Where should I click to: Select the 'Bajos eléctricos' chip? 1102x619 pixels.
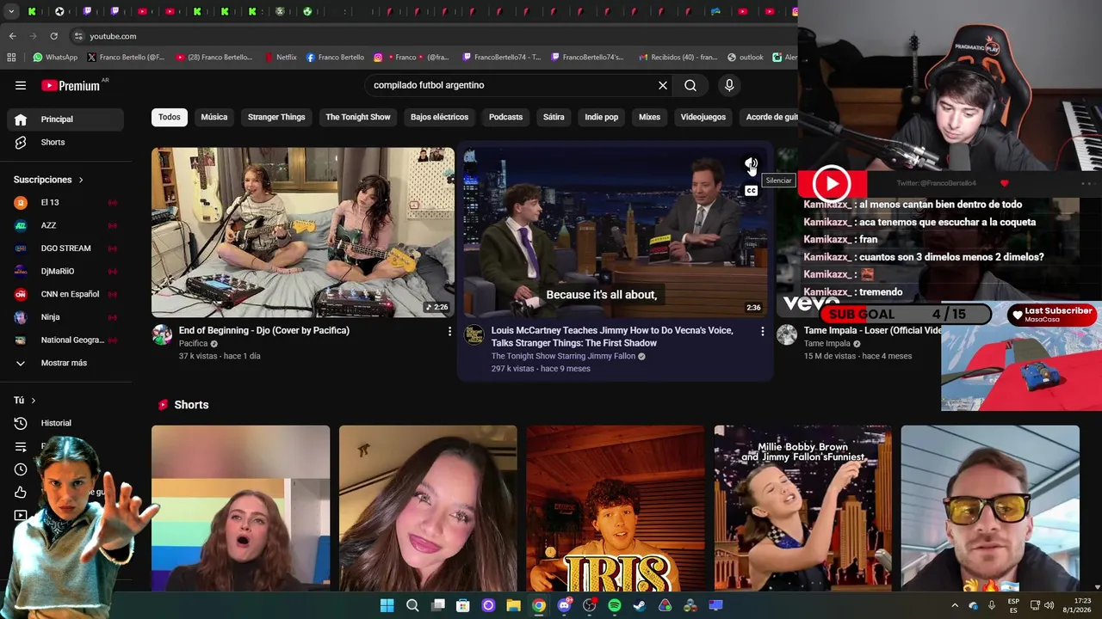point(439,117)
